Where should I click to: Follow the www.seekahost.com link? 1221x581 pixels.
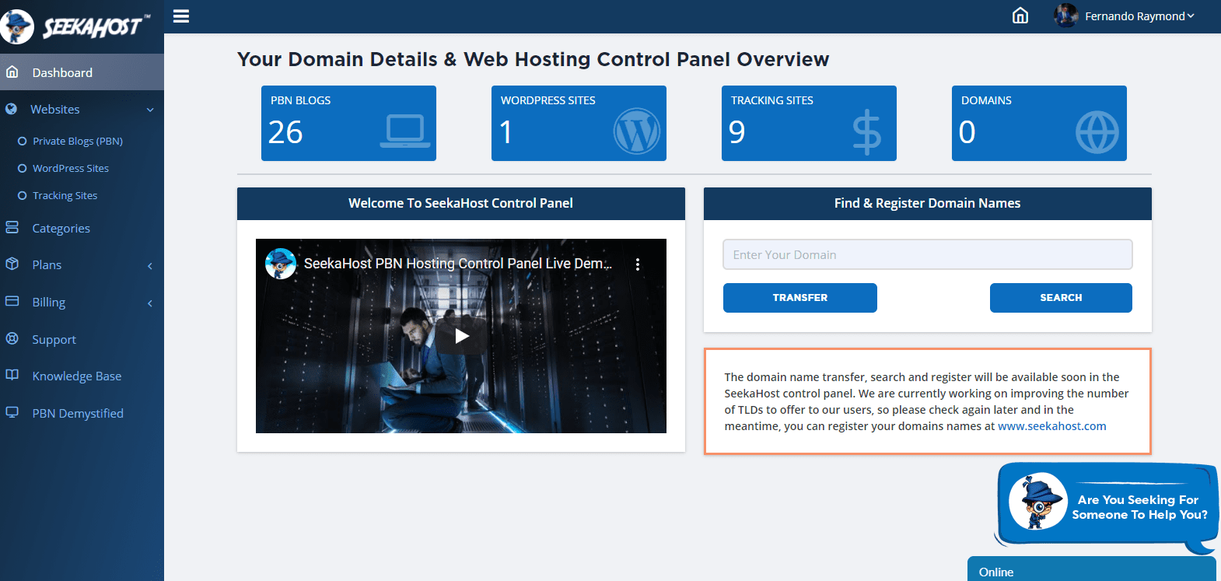pyautogui.click(x=1051, y=426)
